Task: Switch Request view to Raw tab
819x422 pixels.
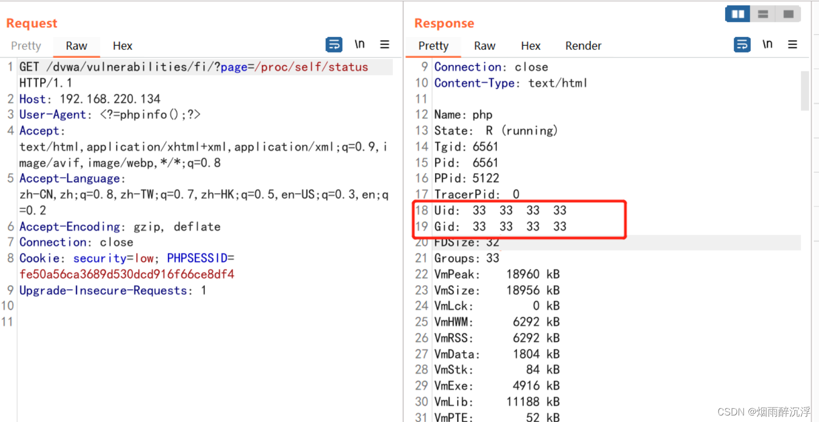Action: pos(77,46)
